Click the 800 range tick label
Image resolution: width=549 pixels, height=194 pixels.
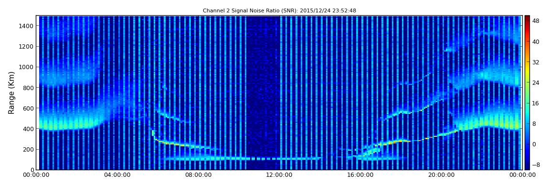tap(28, 88)
